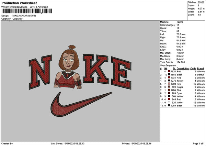Select the red swatch beside stitch count 848
The width and height of the screenshot is (206, 146).
pos(169,100)
